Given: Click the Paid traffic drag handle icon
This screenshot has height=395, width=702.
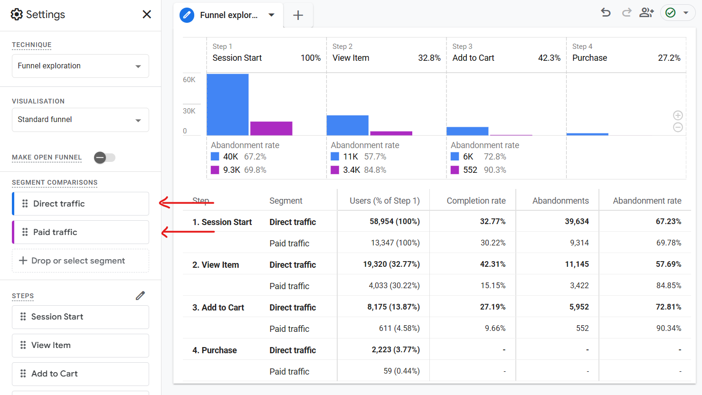Looking at the screenshot, I should click(x=25, y=232).
